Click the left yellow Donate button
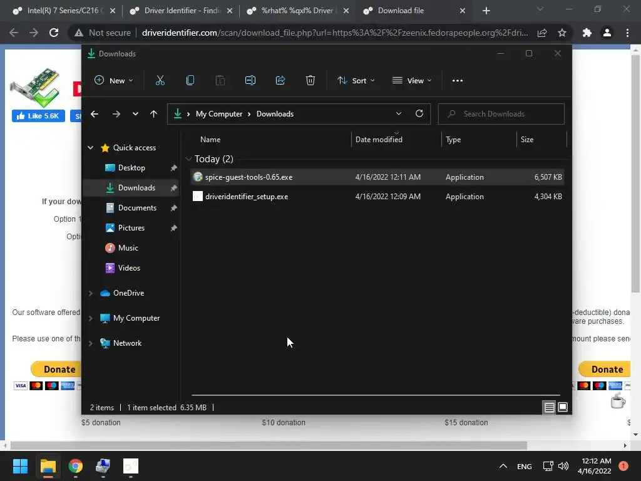641x481 pixels. 56,370
